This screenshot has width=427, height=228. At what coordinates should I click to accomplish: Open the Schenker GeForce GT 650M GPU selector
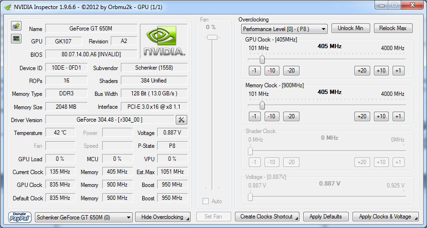click(x=84, y=218)
